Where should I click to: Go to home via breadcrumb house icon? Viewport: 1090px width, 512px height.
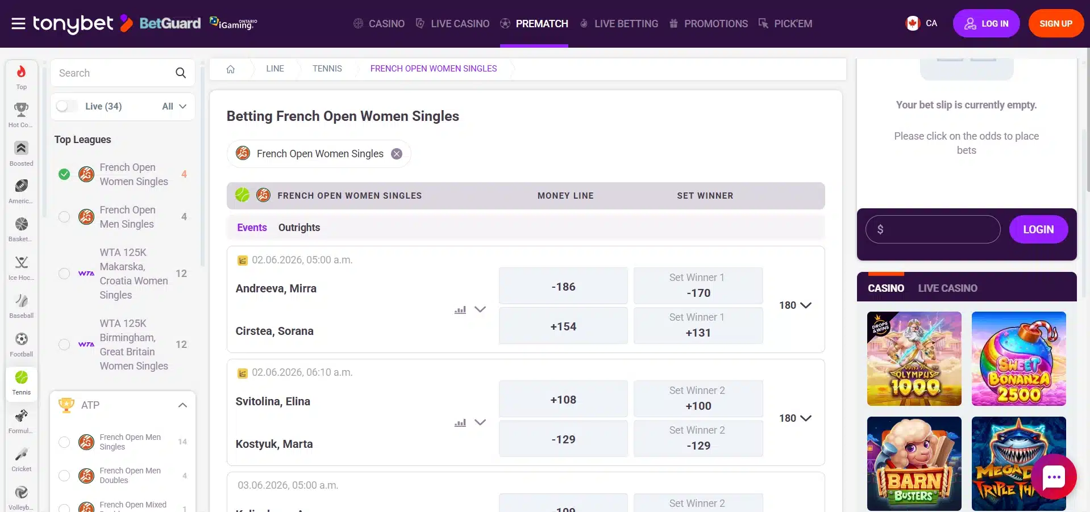[230, 69]
